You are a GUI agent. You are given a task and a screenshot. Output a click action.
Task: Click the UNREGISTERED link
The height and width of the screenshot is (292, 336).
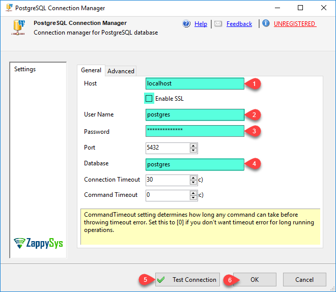pyautogui.click(x=295, y=24)
